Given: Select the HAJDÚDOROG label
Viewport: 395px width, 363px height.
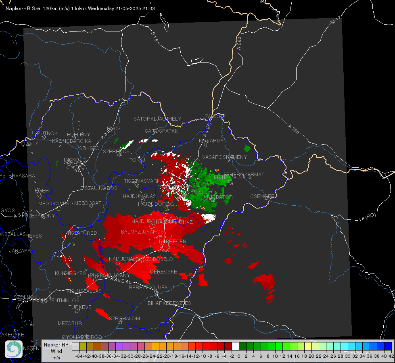Looking at the screenshot, I should (x=156, y=204).
